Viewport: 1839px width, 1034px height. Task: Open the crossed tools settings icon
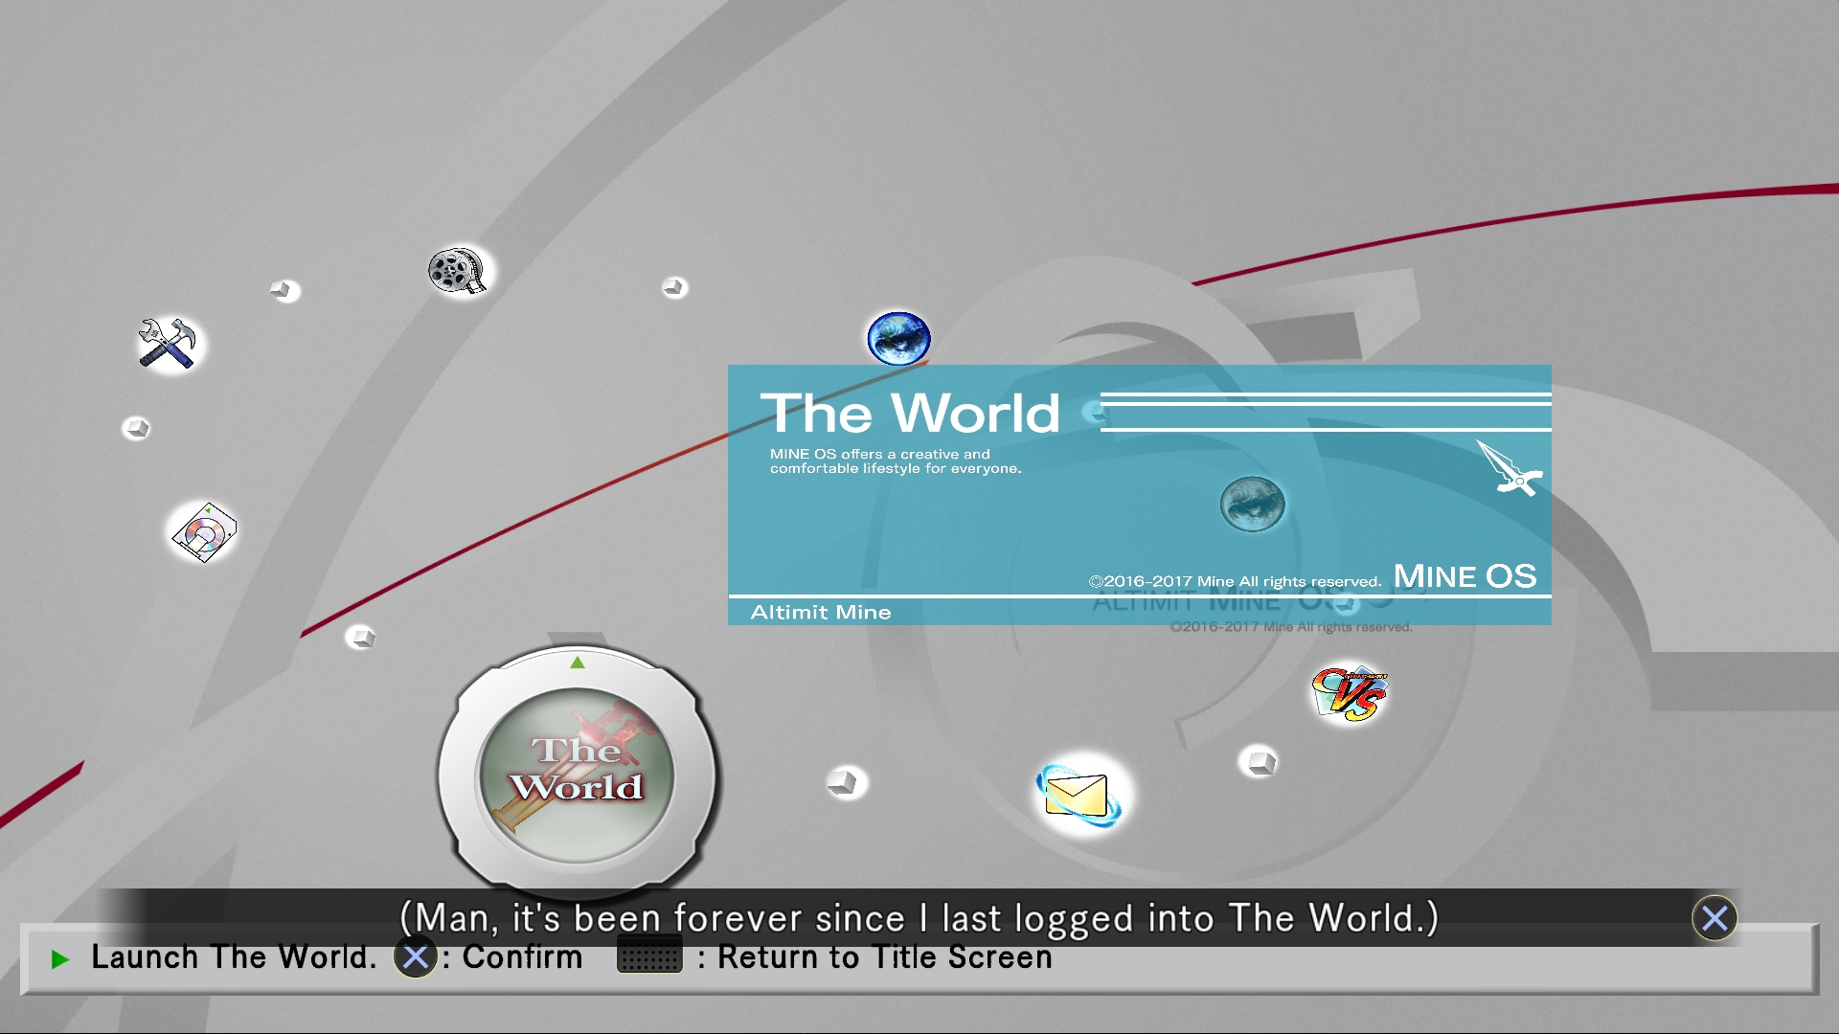(x=168, y=343)
